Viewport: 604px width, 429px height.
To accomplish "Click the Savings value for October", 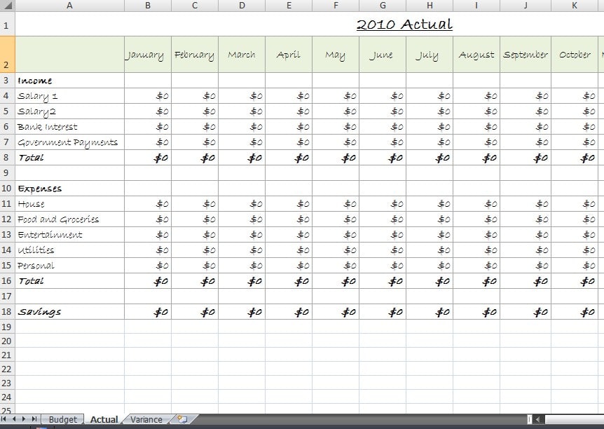I will click(x=574, y=312).
